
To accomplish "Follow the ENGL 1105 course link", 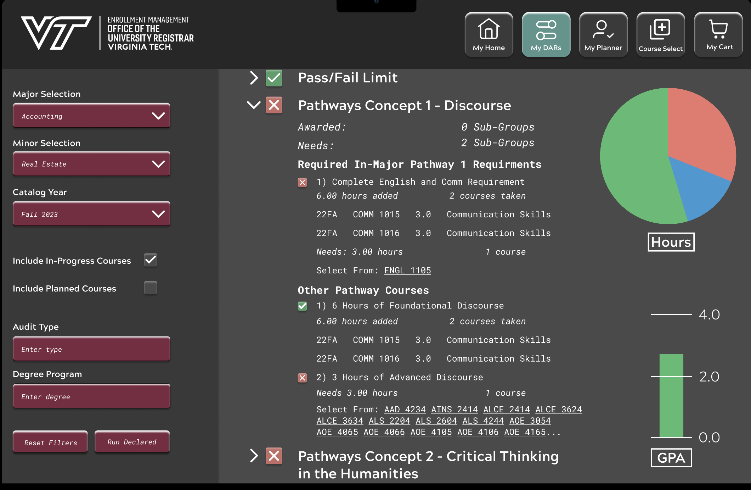I will point(407,271).
